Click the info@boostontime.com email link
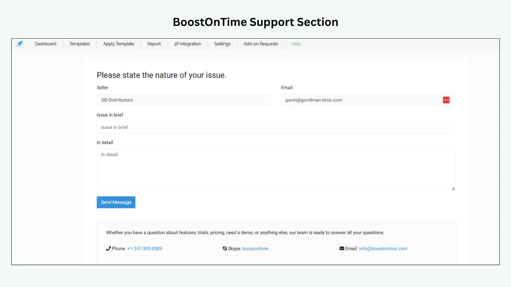511x287 pixels. click(x=383, y=248)
